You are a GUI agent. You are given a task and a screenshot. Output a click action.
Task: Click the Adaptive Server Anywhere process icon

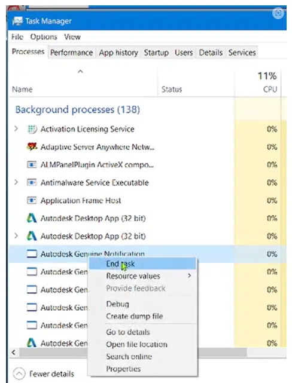pos(32,147)
